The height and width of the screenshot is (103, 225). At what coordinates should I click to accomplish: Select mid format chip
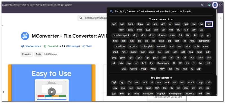point(179,46)
